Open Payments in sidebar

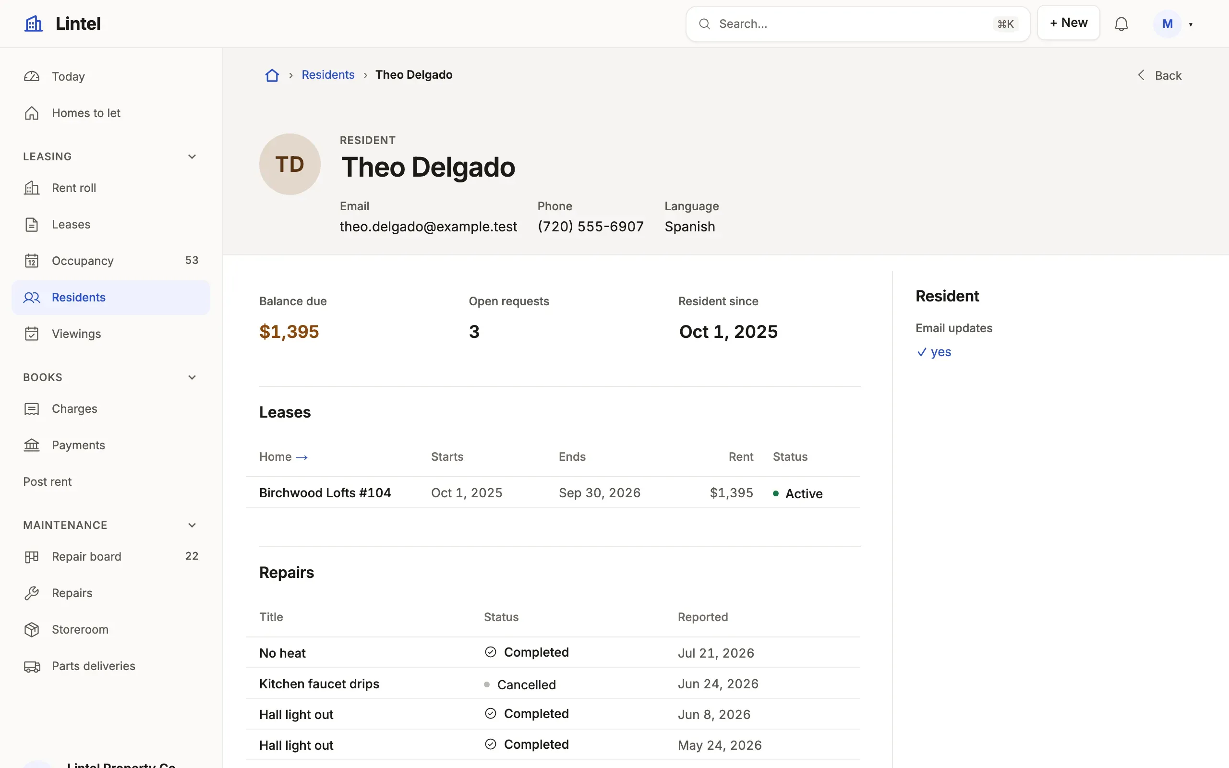point(111,445)
